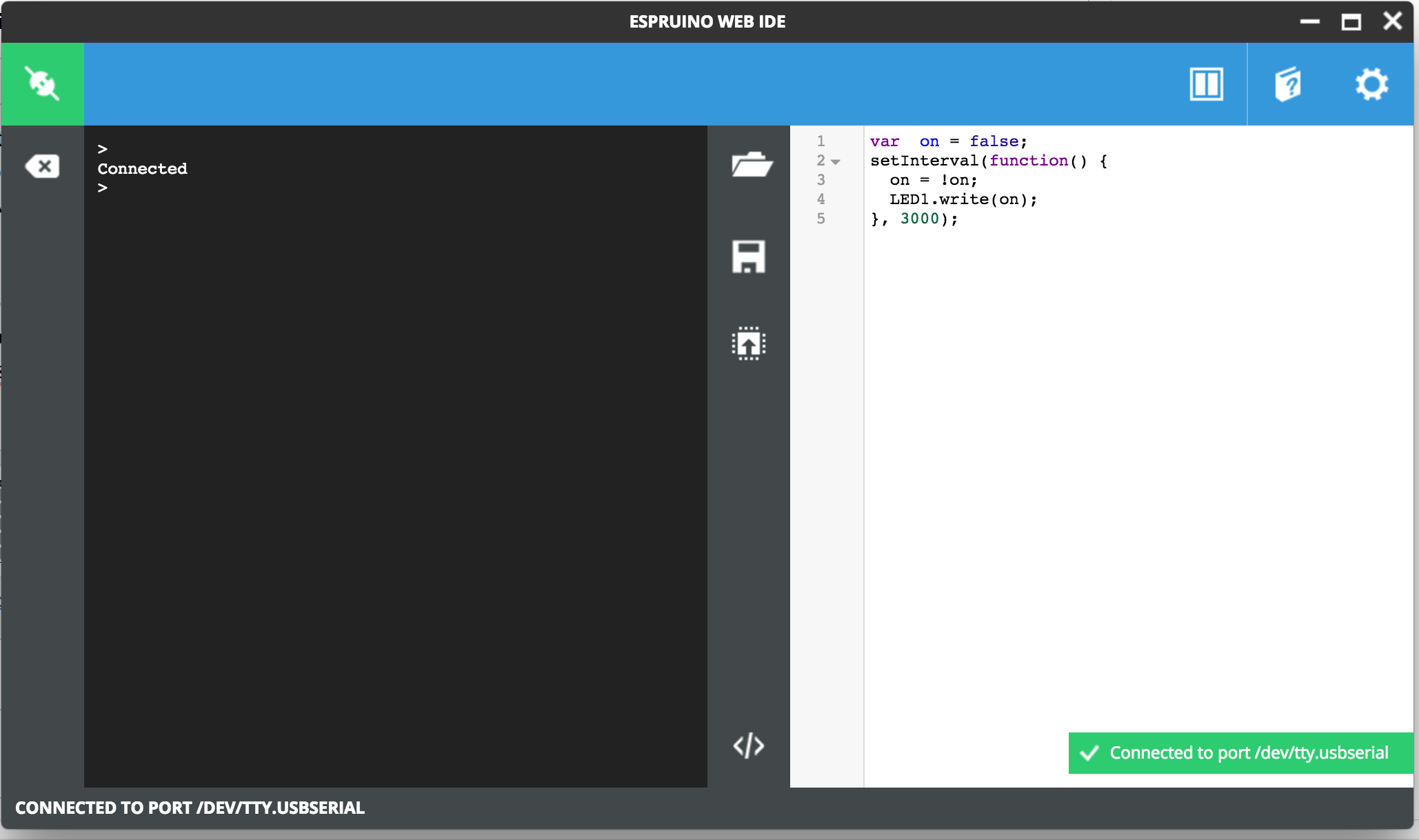The image size is (1419, 840).
Task: Click 'var on = false;' code line
Action: coord(949,141)
